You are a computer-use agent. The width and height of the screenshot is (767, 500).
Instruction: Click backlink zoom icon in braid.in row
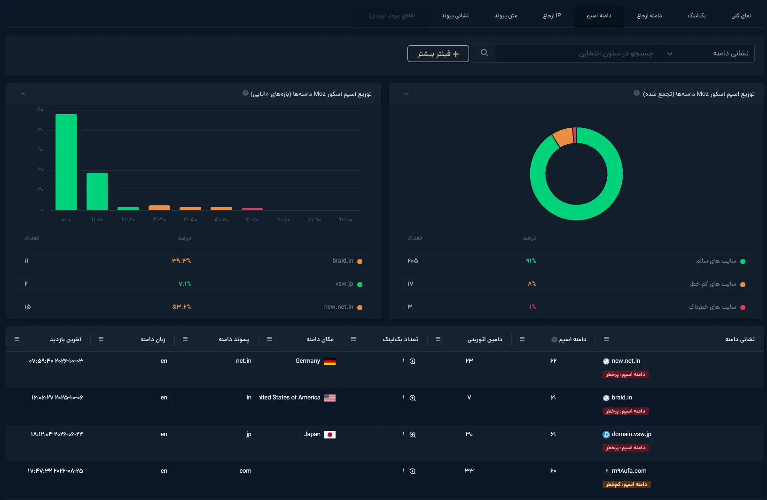click(413, 398)
